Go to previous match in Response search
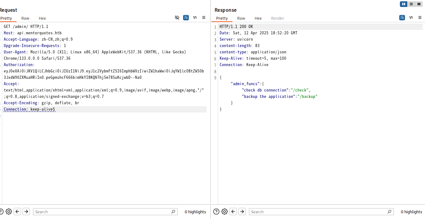The width and height of the screenshot is (425, 219). point(233,212)
